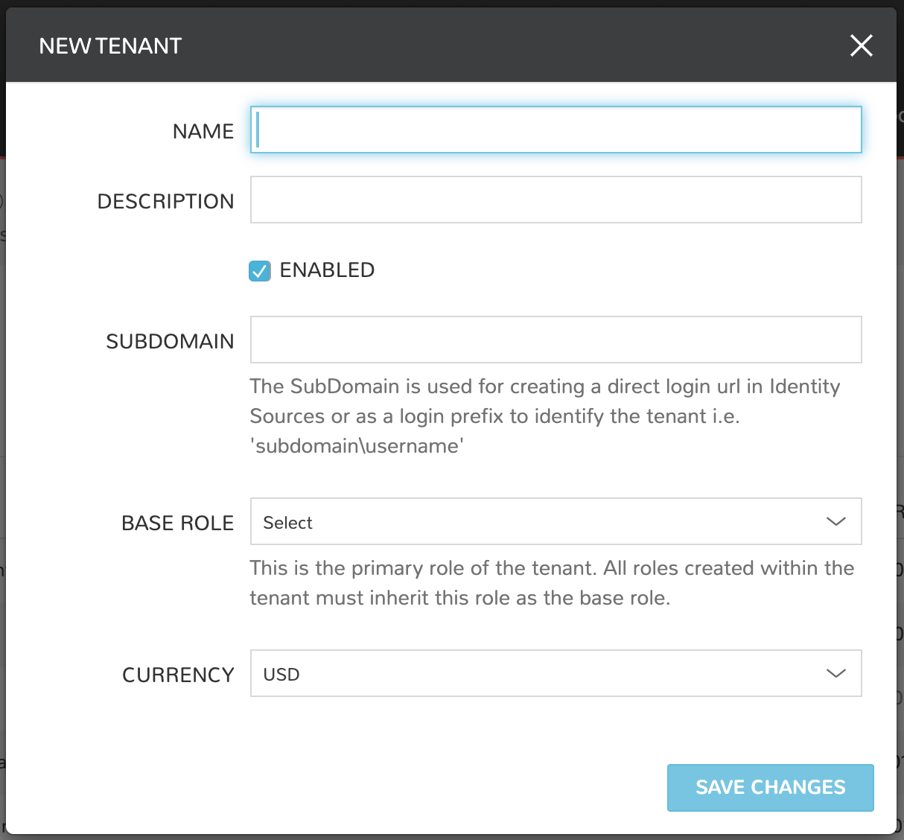The height and width of the screenshot is (840, 904).
Task: Click the base role help description
Action: click(x=551, y=583)
